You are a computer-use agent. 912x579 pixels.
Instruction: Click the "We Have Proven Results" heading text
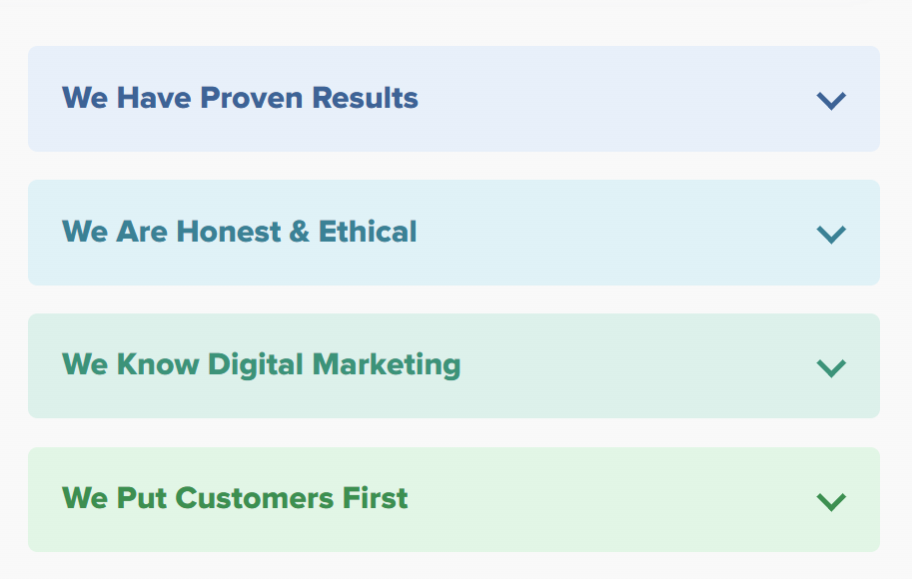(240, 98)
